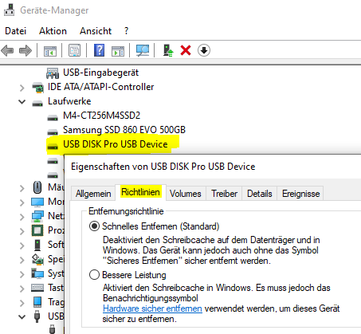Expand the IDE ATA/ATAPI-Controller node
Viewport: 361px width, 334px height.
click(22, 88)
